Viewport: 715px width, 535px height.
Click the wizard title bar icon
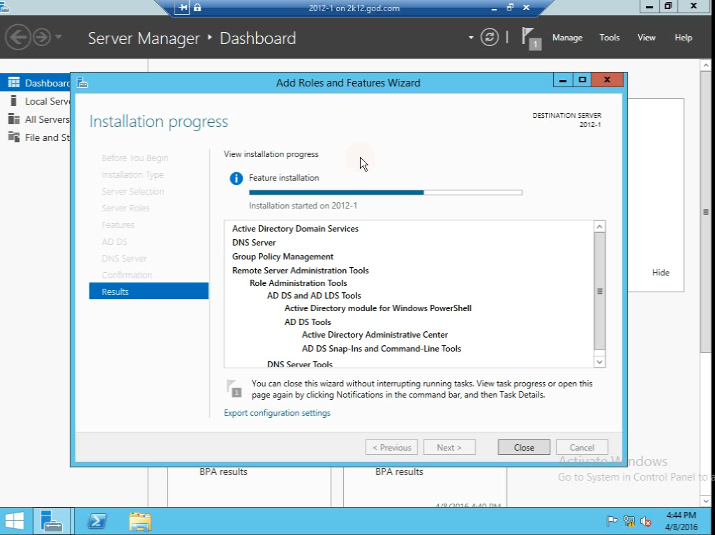coord(82,82)
